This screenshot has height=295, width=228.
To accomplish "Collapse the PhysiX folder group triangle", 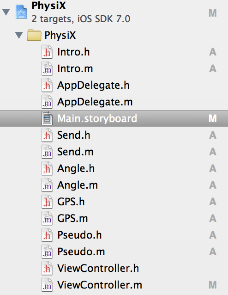I will tap(19, 35).
